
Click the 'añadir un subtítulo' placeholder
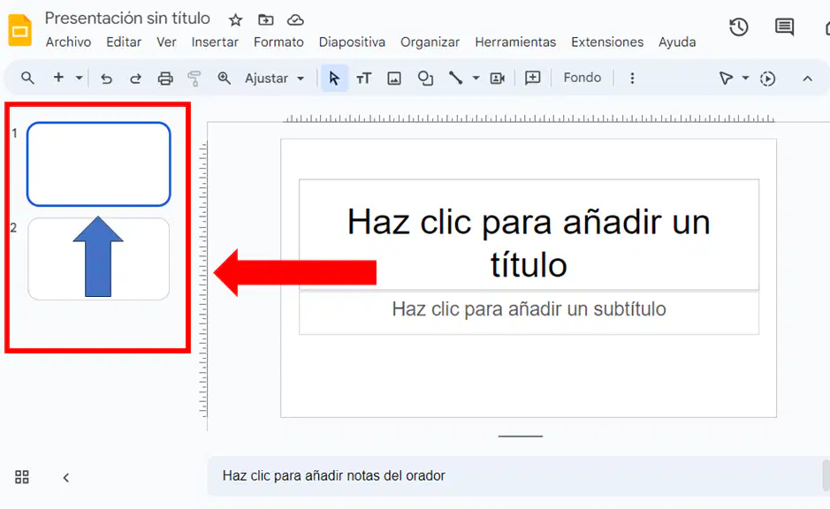pos(529,313)
